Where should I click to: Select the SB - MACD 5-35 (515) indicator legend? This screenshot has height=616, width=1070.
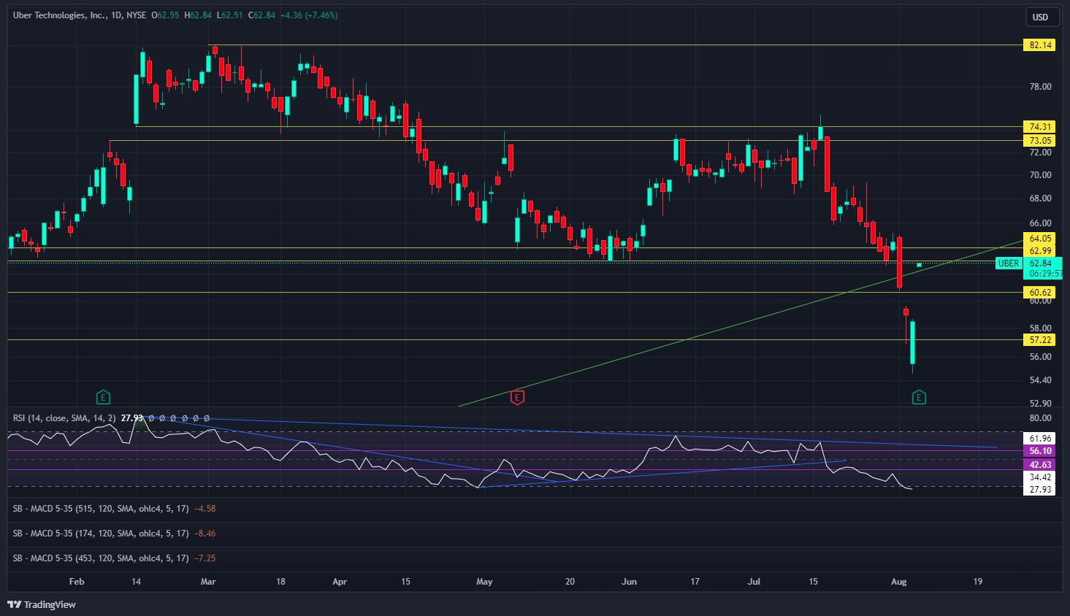pyautogui.click(x=101, y=509)
